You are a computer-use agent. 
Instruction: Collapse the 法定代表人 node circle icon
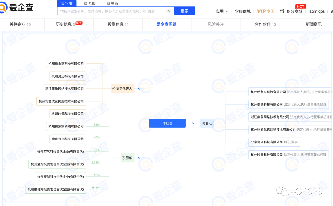(x=114, y=89)
